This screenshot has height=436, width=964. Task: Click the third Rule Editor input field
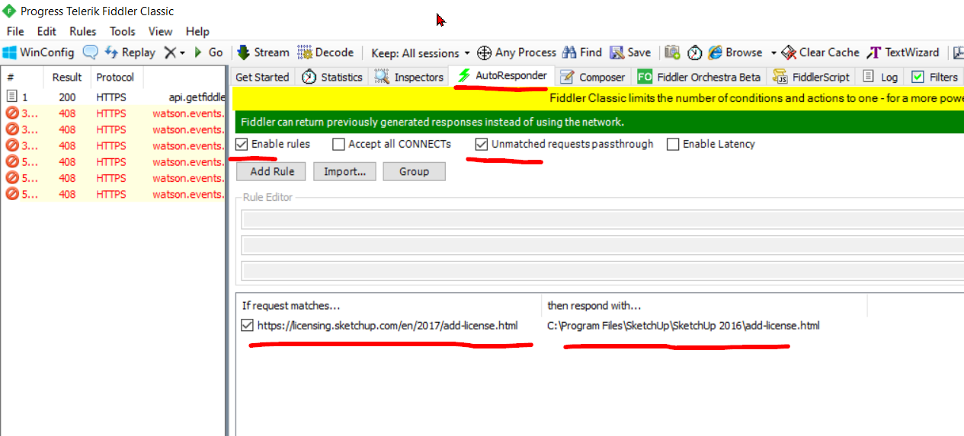tap(602, 271)
